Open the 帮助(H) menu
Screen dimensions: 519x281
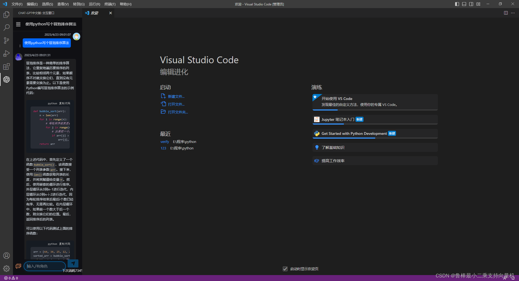point(126,4)
